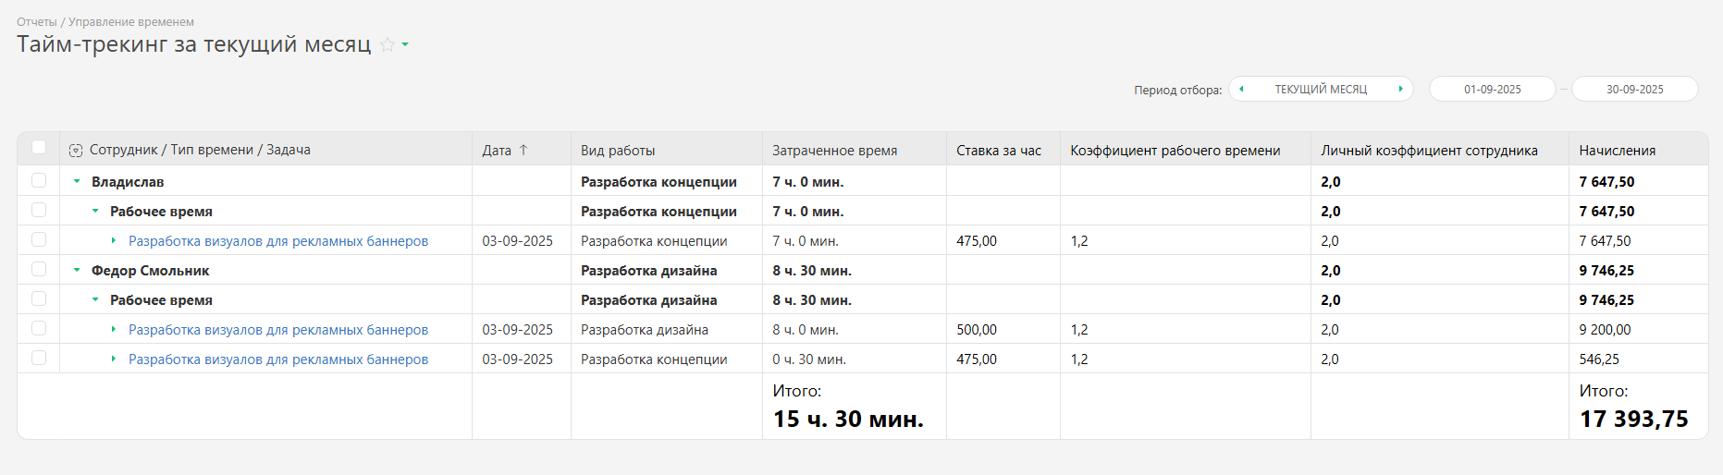This screenshot has width=1723, height=475.
Task: Open the Отчеты breadcrumb
Action: 36,22
